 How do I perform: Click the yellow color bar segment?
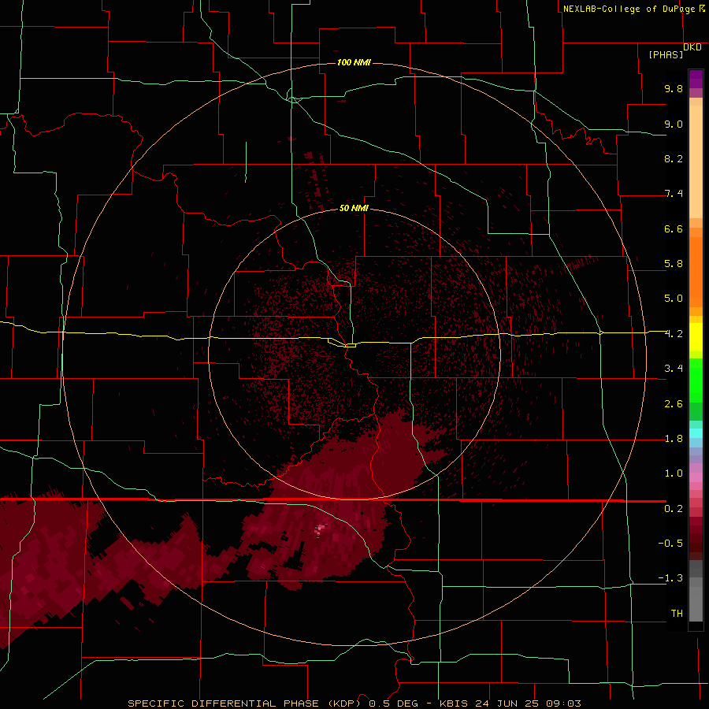pos(696,337)
